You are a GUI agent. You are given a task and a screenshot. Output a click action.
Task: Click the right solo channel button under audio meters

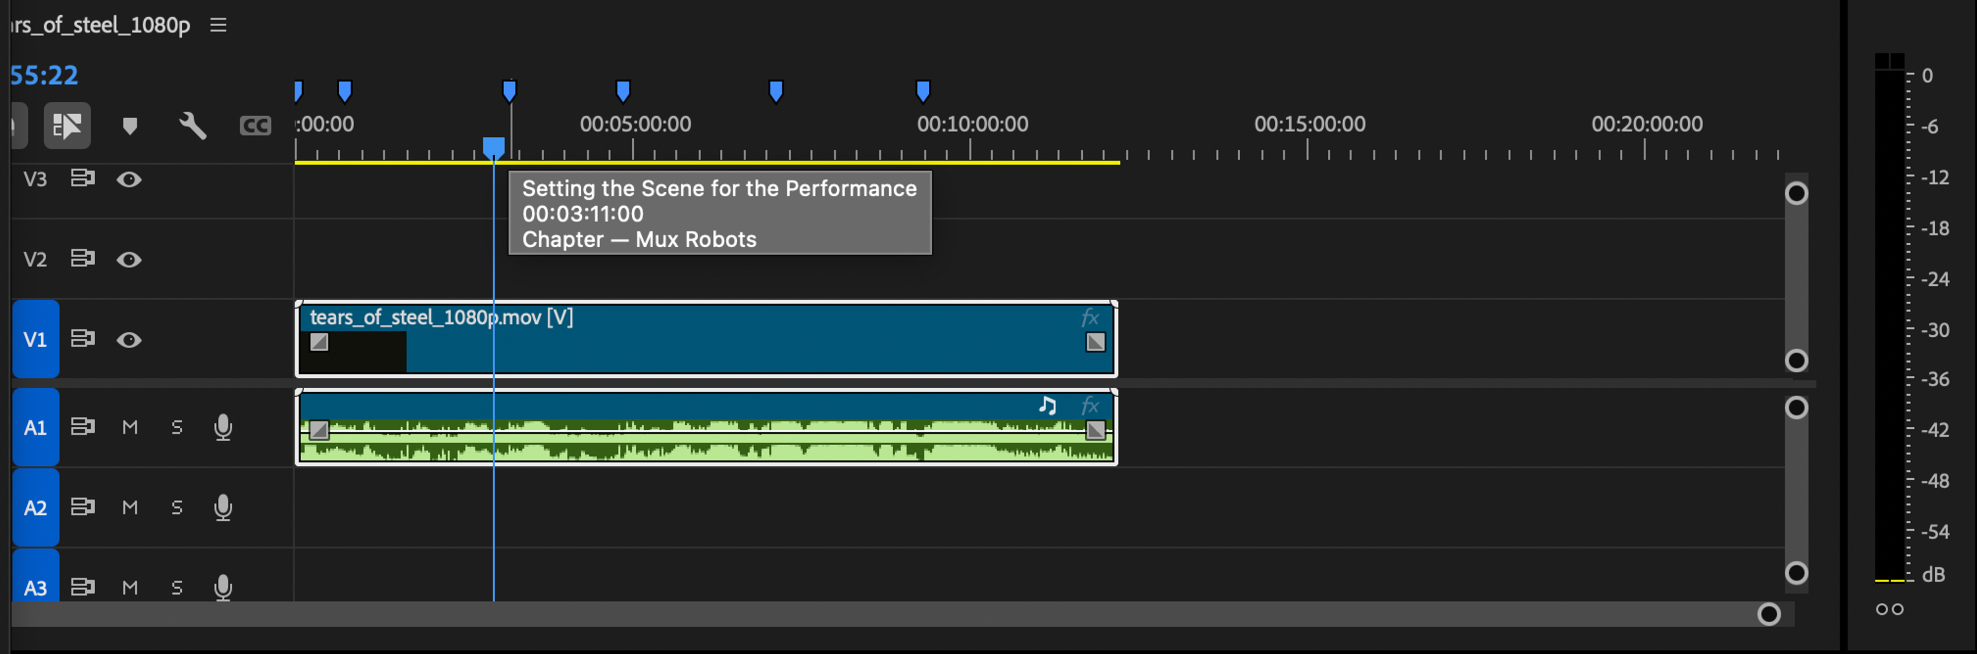[1898, 610]
